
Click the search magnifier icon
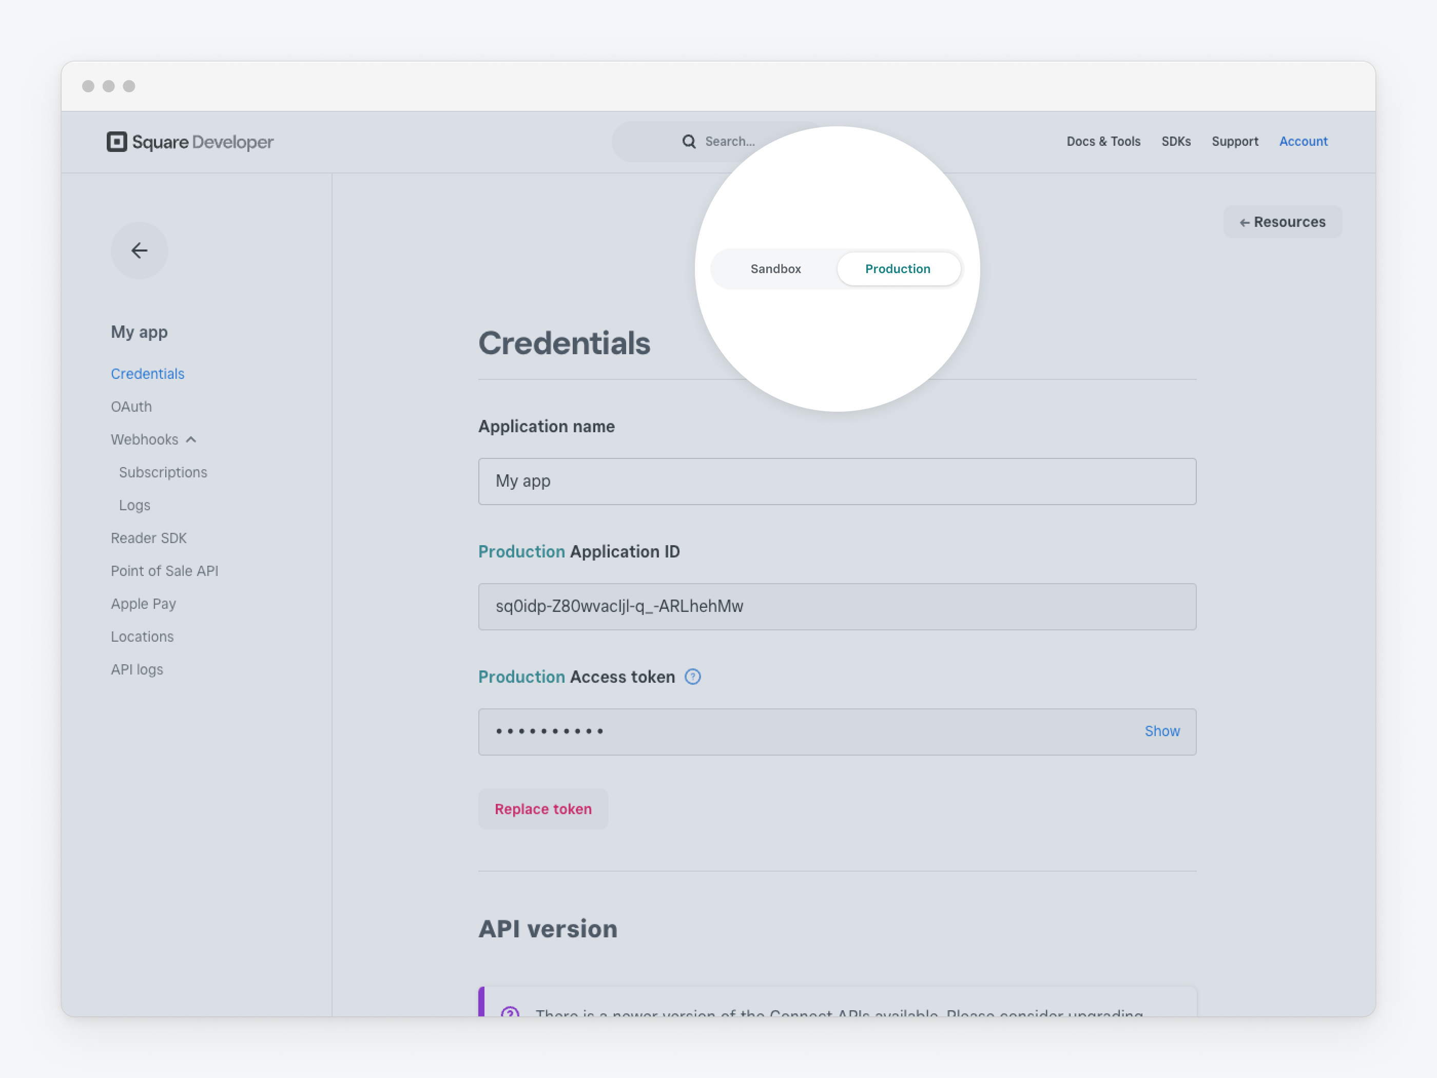click(x=689, y=142)
